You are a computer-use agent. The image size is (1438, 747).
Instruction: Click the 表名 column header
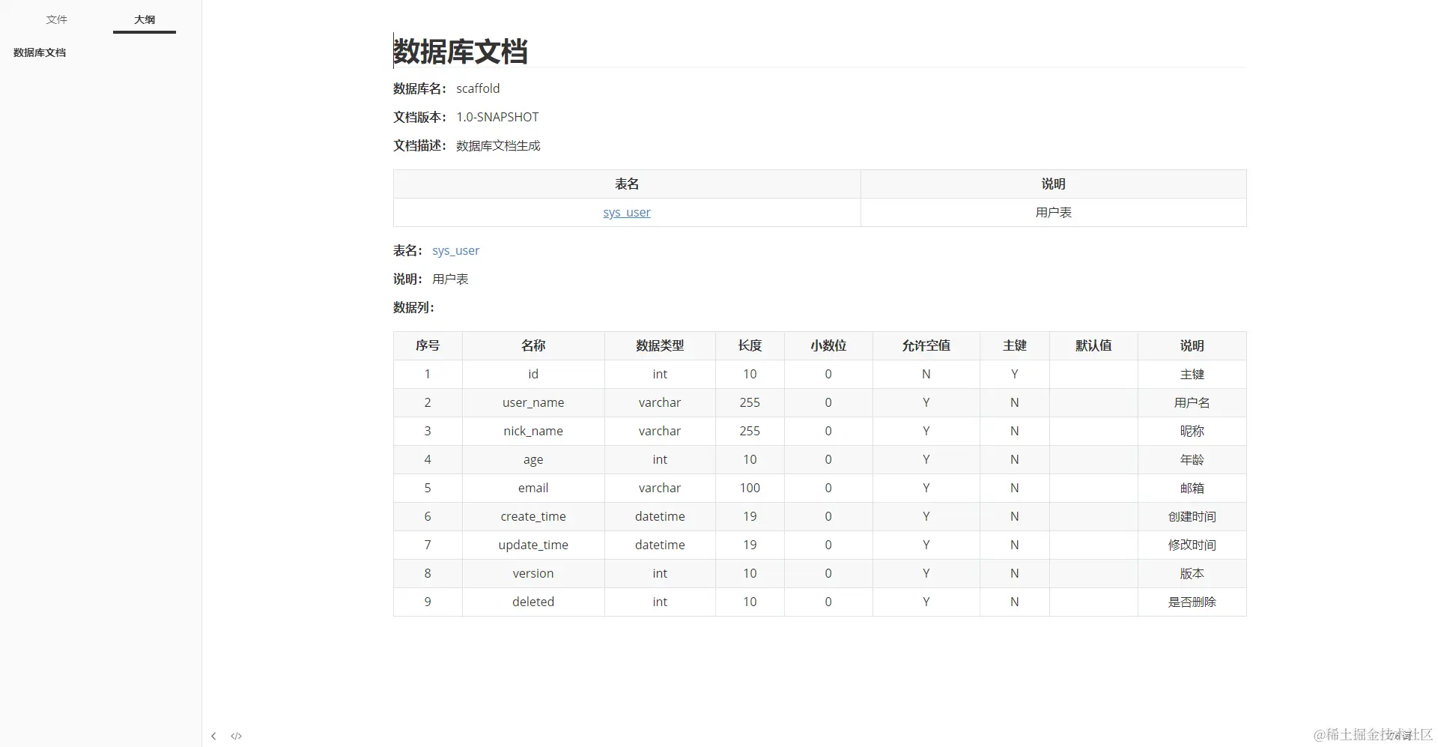tap(627, 184)
